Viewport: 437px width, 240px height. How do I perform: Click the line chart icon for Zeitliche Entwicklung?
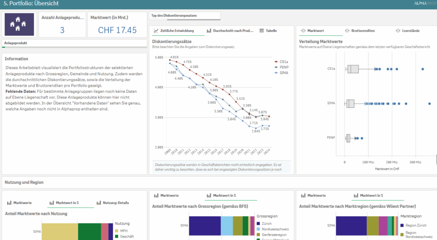coord(157,31)
